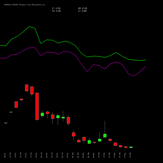
Task: Click the 20 Feb date label
Action: [x=41, y=155]
